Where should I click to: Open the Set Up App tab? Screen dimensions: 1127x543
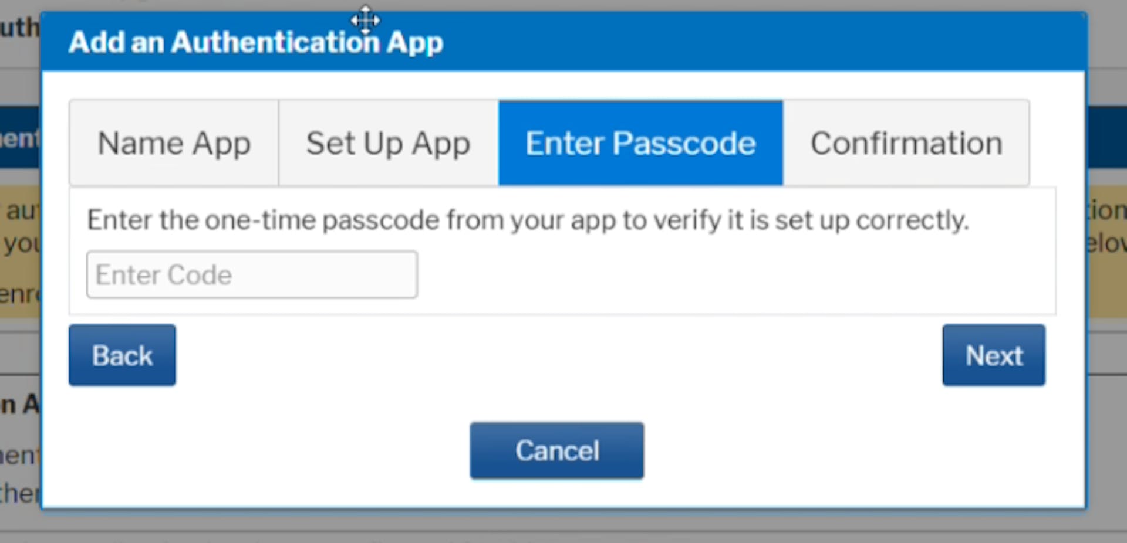click(x=387, y=142)
